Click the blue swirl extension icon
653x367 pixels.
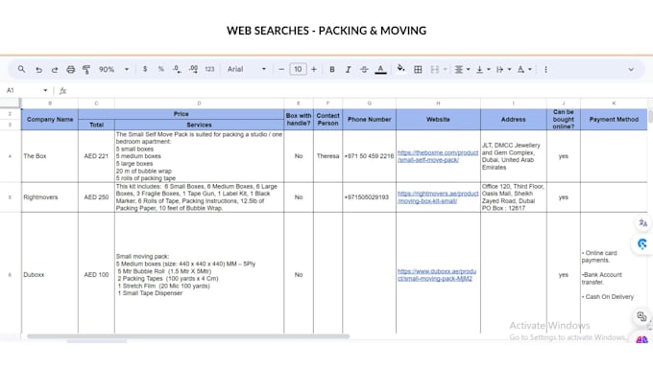click(642, 244)
